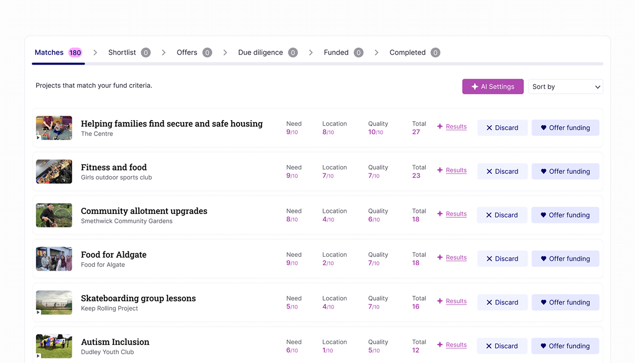Open the Food for Aldgate title
Image resolution: width=635 pixels, height=363 pixels.
(114, 254)
